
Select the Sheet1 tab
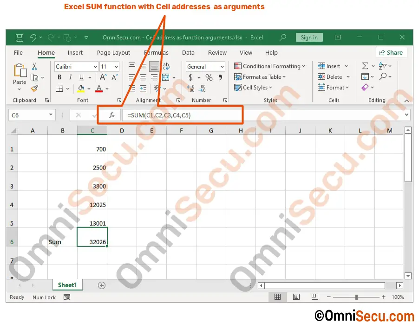point(67,285)
